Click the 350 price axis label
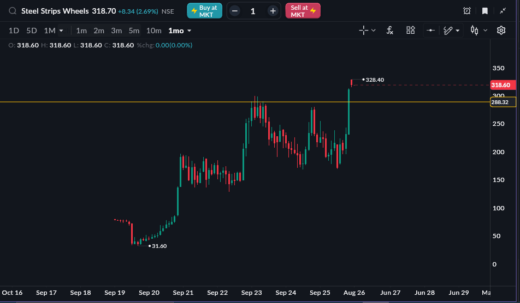Image resolution: width=520 pixels, height=303 pixels. (499, 68)
